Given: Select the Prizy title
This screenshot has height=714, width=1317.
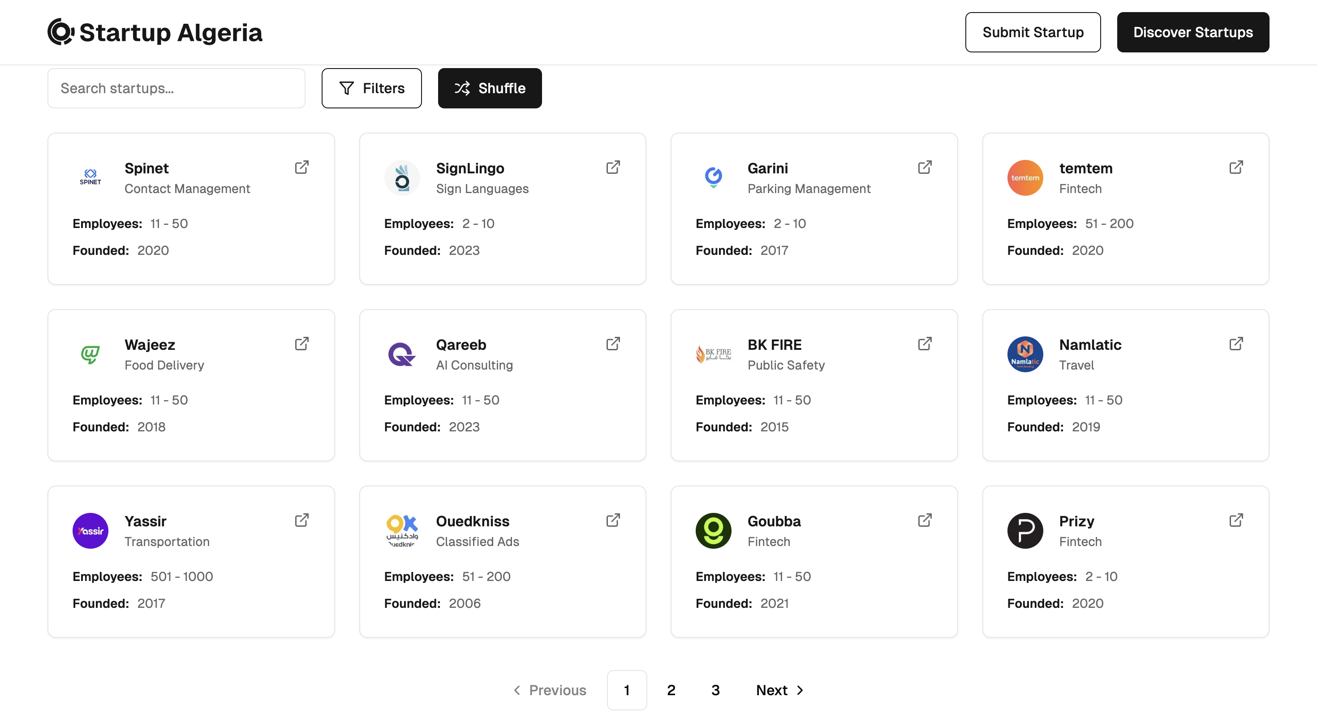Looking at the screenshot, I should 1076,521.
